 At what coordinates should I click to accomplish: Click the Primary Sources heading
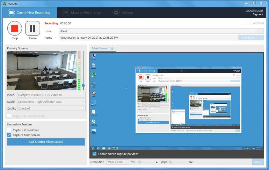18,48
